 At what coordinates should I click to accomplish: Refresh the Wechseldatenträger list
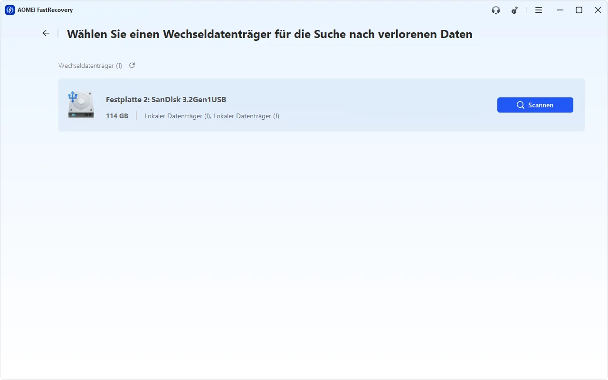tap(132, 66)
